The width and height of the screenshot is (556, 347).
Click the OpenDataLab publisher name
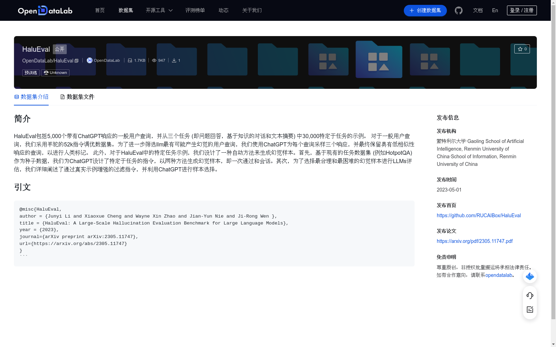tap(107, 60)
